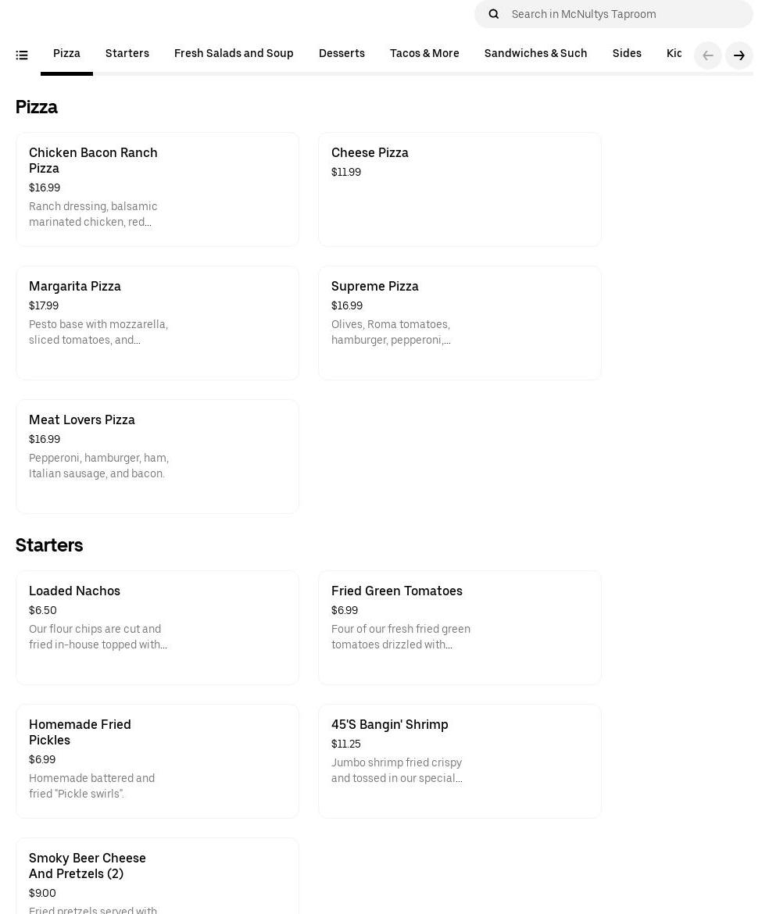Select the Sides tab
The width and height of the screenshot is (769, 914).
[x=627, y=53]
